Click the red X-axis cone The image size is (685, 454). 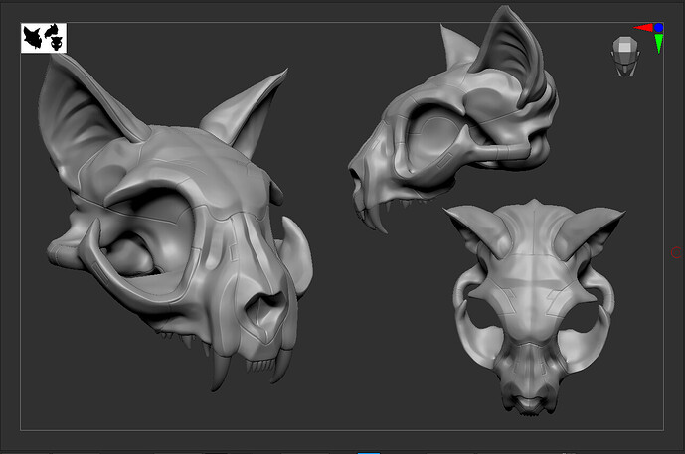click(643, 28)
